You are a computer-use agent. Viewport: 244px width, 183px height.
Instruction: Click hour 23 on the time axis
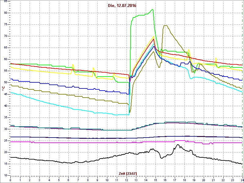pyautogui.click(x=233, y=180)
